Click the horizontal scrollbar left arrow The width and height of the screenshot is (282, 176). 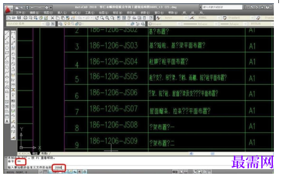[x=191, y=153]
